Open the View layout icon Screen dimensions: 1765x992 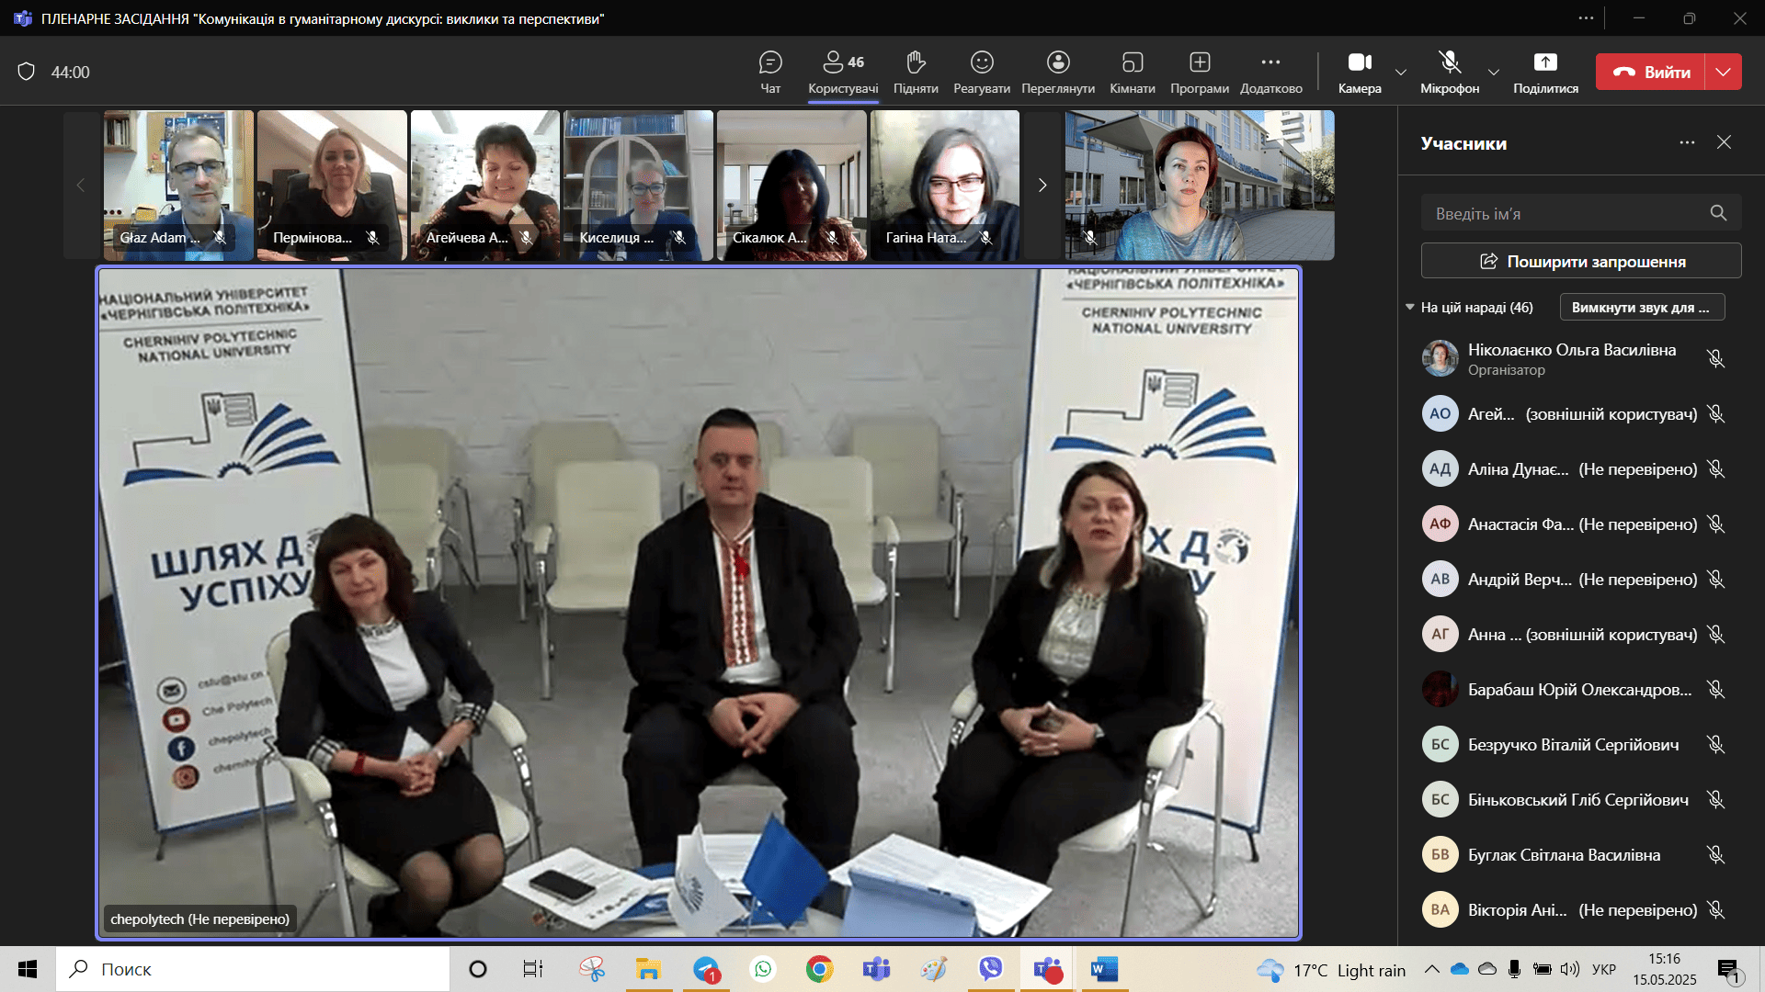pyautogui.click(x=1058, y=63)
